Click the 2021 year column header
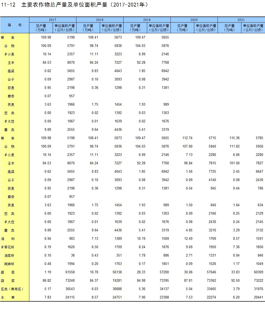The height and width of the screenshot is (310, 265). point(241,20)
